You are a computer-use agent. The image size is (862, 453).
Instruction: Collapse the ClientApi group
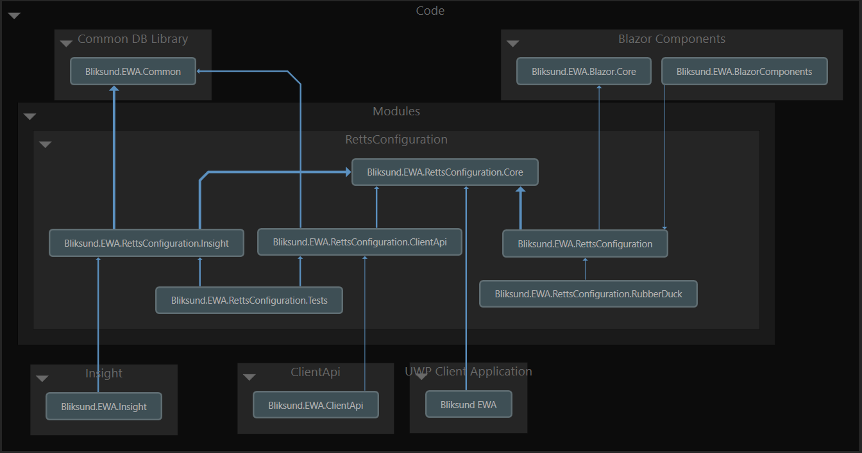(x=249, y=377)
